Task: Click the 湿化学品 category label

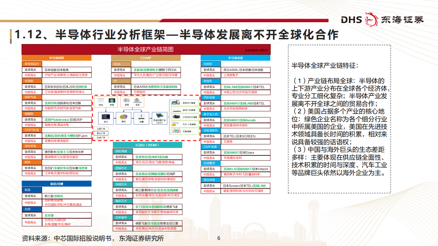Action: [33, 146]
